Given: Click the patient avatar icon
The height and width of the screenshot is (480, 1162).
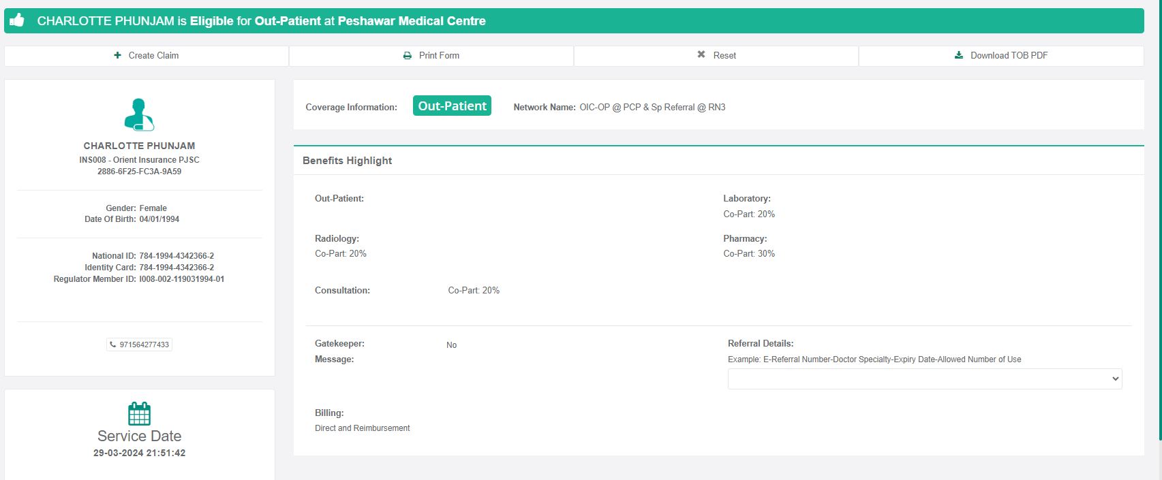Looking at the screenshot, I should point(139,114).
